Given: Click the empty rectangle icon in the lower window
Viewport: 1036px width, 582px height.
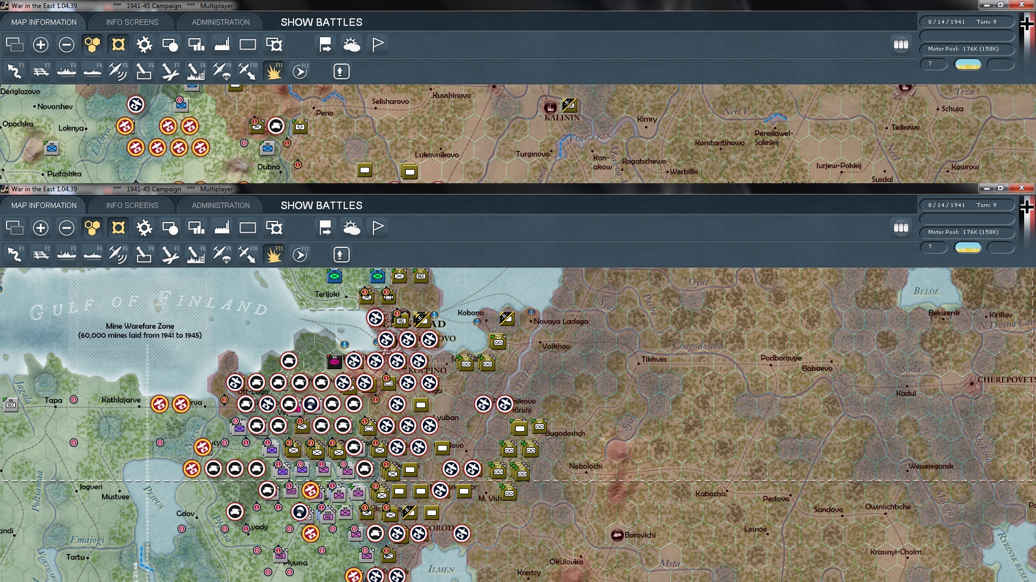Looking at the screenshot, I should coord(248,228).
